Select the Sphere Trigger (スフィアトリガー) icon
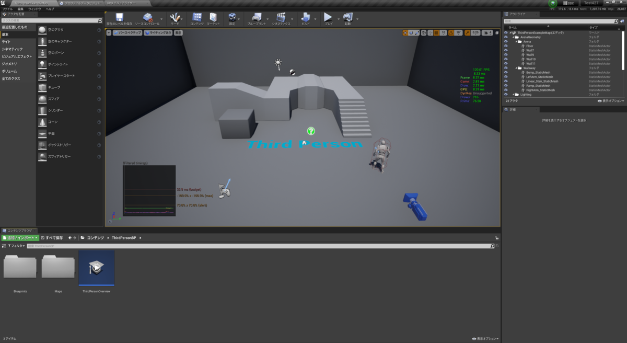This screenshot has height=343, width=627. coord(42,156)
